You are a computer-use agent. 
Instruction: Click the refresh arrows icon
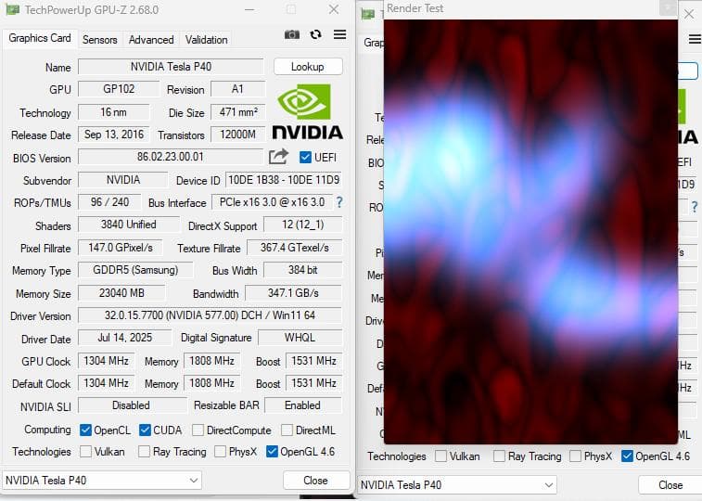315,34
